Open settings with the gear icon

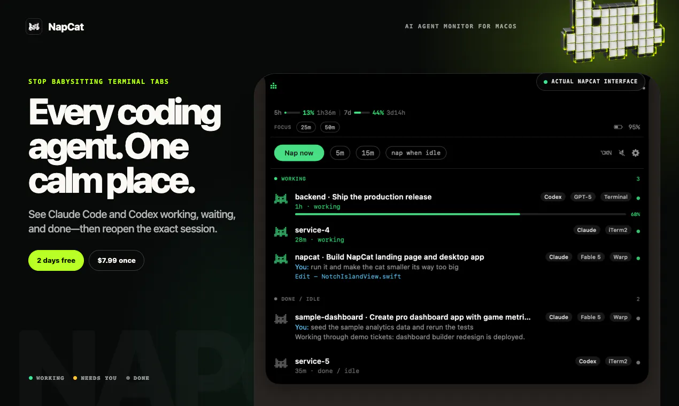click(x=635, y=153)
